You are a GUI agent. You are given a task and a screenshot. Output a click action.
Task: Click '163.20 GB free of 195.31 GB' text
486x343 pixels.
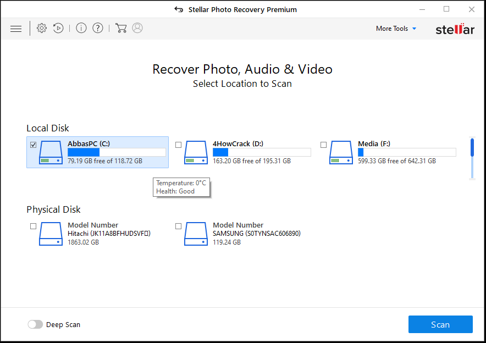coord(252,161)
